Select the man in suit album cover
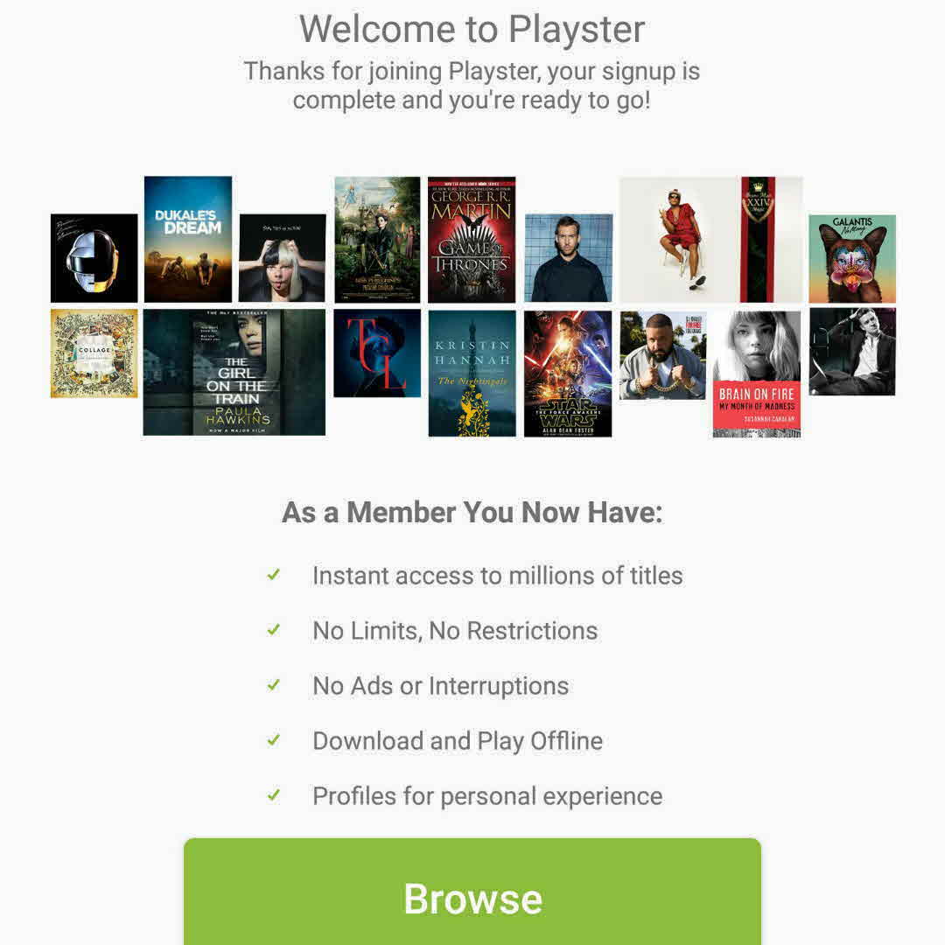This screenshot has height=945, width=945. click(x=852, y=352)
